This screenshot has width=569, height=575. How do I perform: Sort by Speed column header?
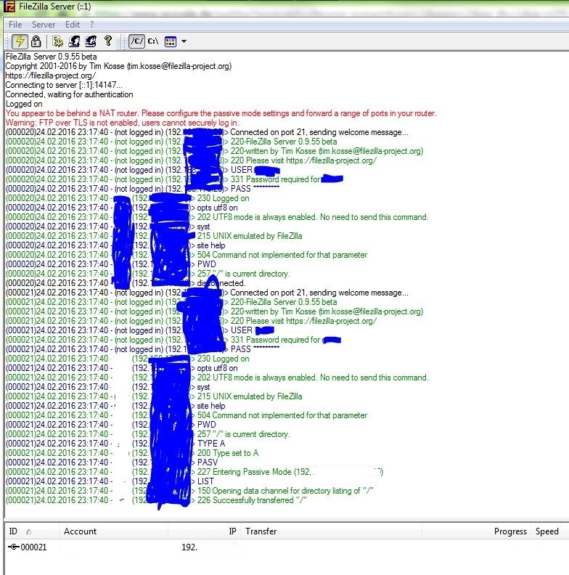click(549, 531)
